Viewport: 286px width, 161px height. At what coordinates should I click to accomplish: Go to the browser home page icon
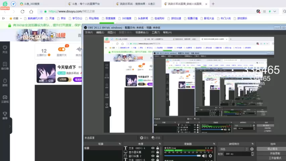31,11
